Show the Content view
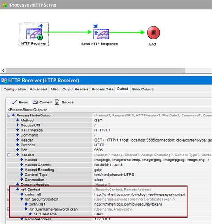 click(x=42, y=103)
